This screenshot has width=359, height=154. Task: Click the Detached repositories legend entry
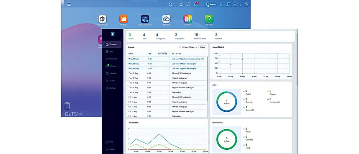coord(249,138)
